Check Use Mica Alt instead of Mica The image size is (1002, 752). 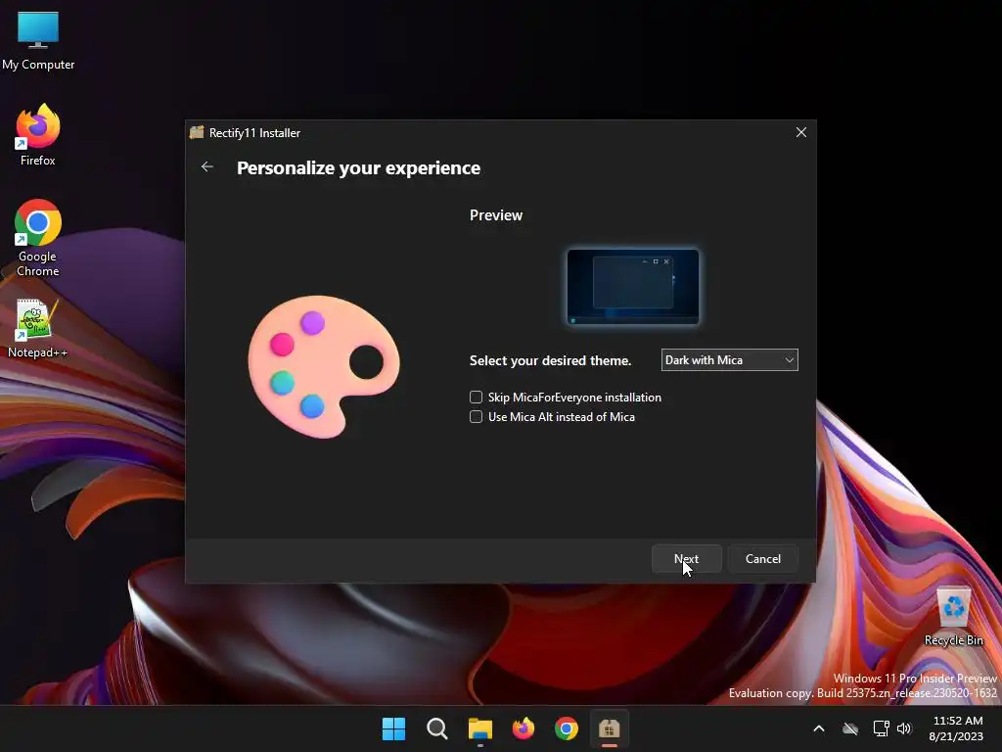[477, 417]
